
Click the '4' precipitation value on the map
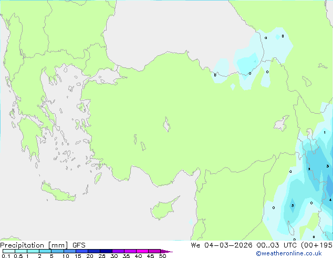[330, 200]
